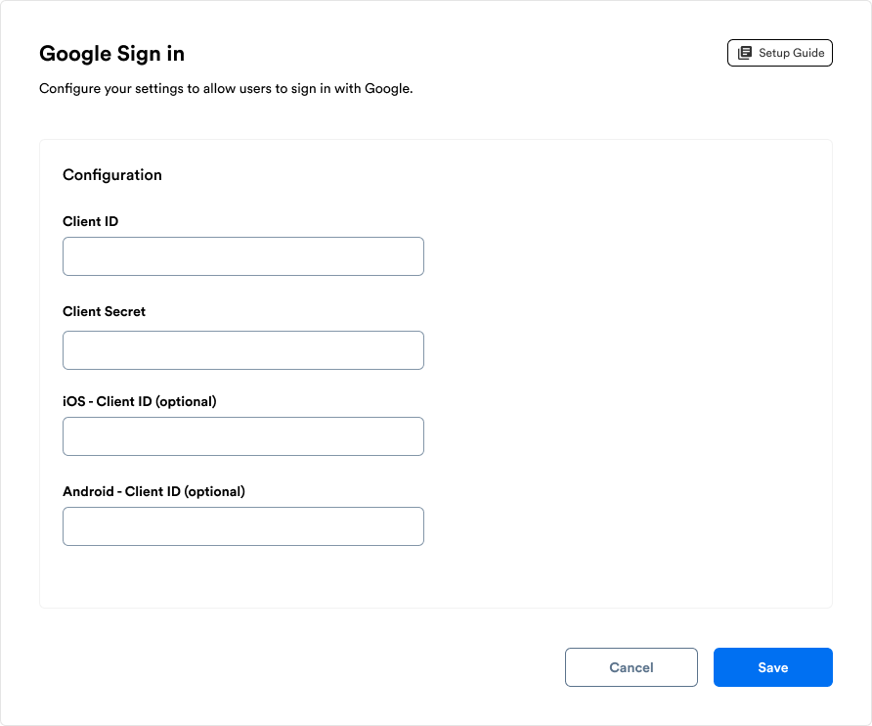Image resolution: width=872 pixels, height=726 pixels.
Task: Click the Configuration section heading
Action: [112, 174]
